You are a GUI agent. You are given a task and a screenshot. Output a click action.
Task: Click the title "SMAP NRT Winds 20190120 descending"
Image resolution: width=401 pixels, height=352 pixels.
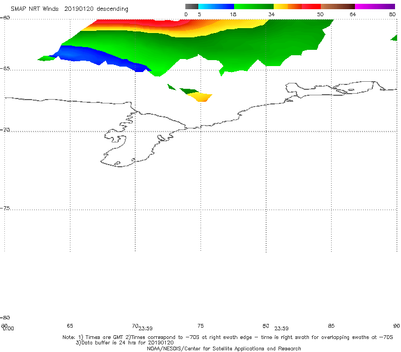click(x=69, y=9)
